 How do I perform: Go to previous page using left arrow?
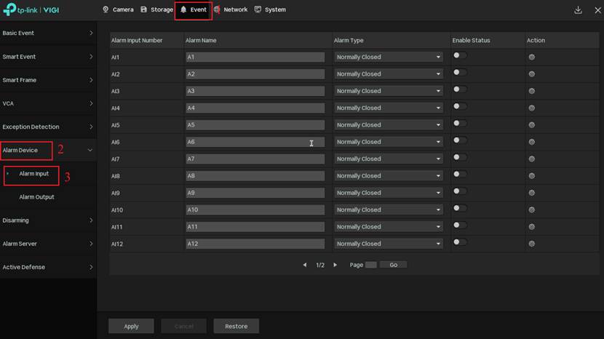coord(305,265)
